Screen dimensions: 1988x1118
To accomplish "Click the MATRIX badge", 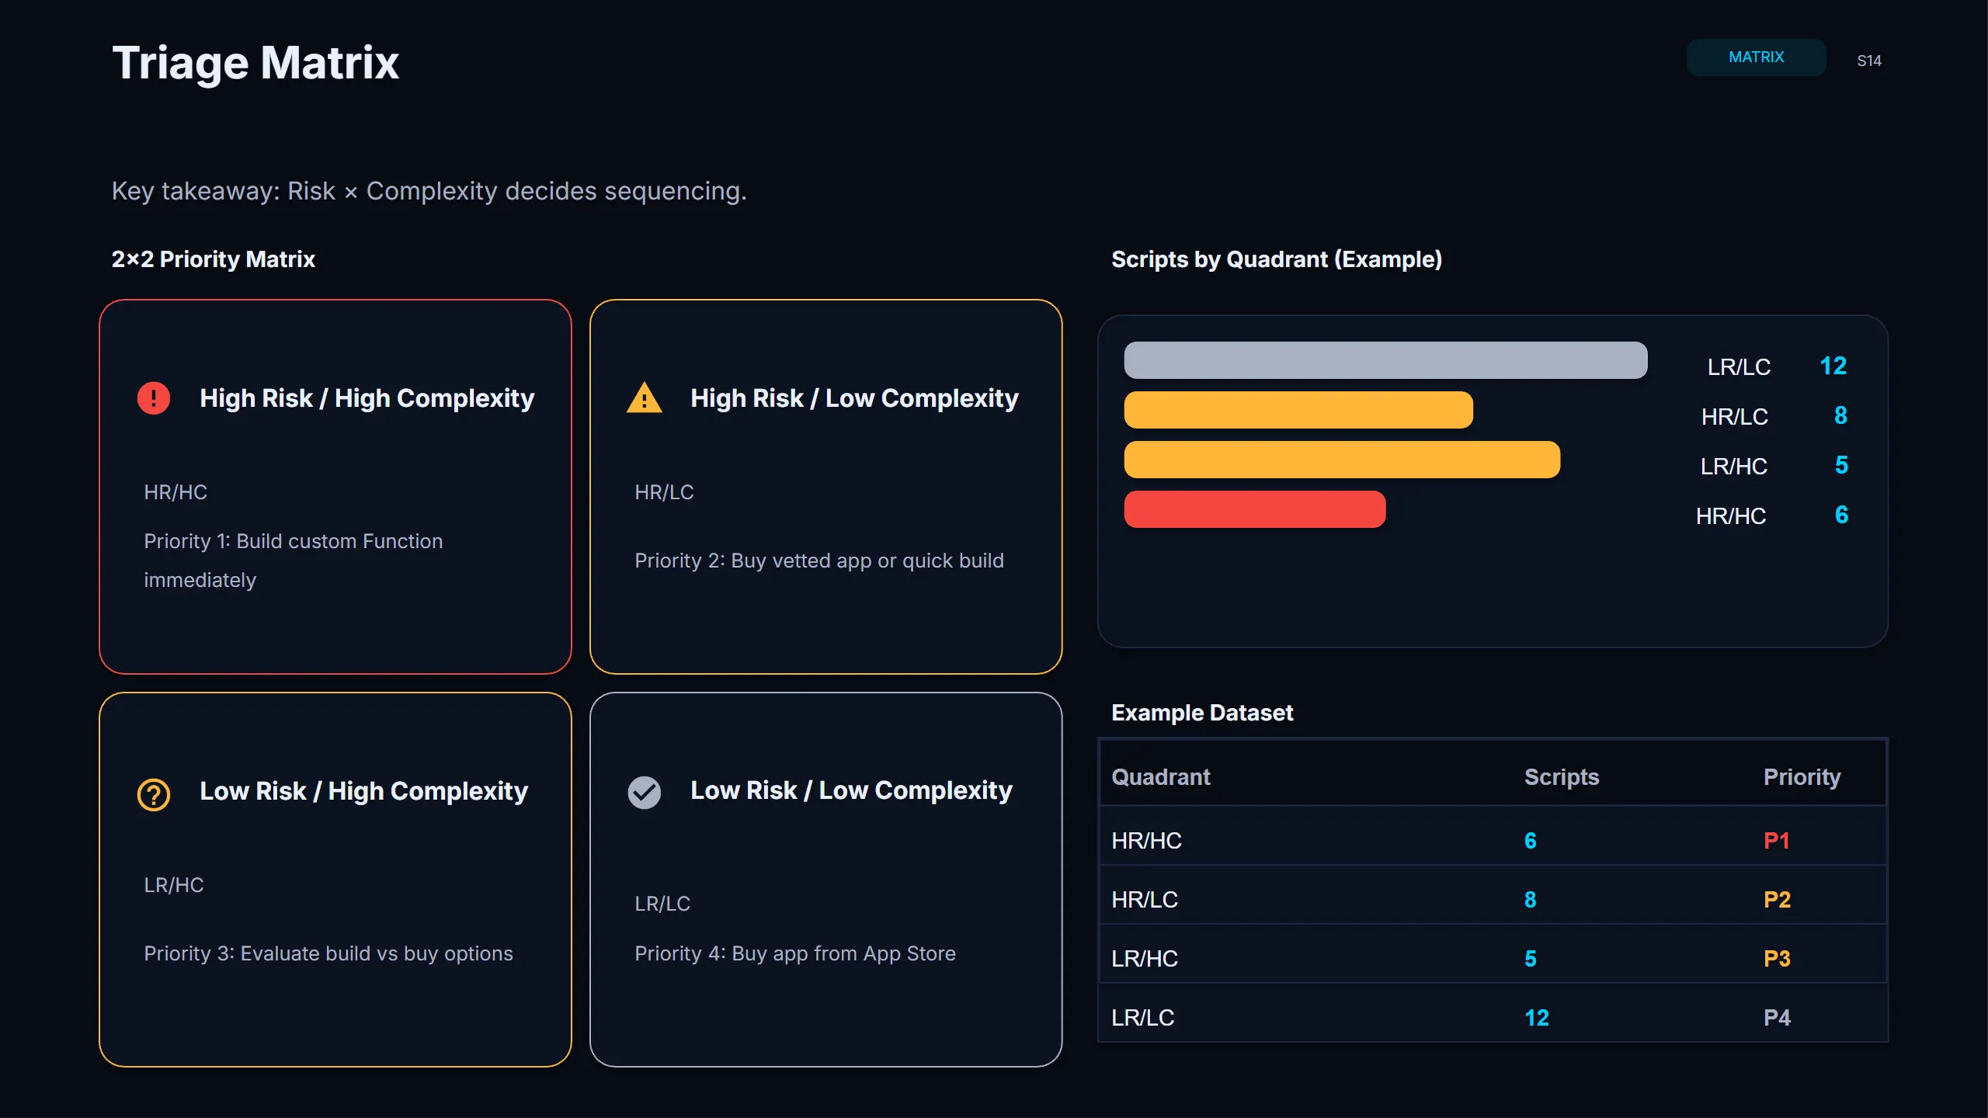I will 1756,57.
